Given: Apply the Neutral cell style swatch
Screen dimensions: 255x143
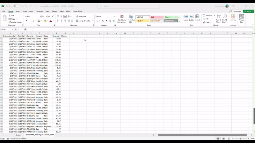Looking at the screenshot, I should tap(142, 21).
